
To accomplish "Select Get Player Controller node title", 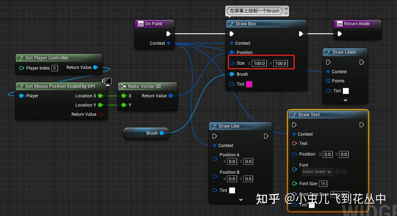I will coord(47,58).
